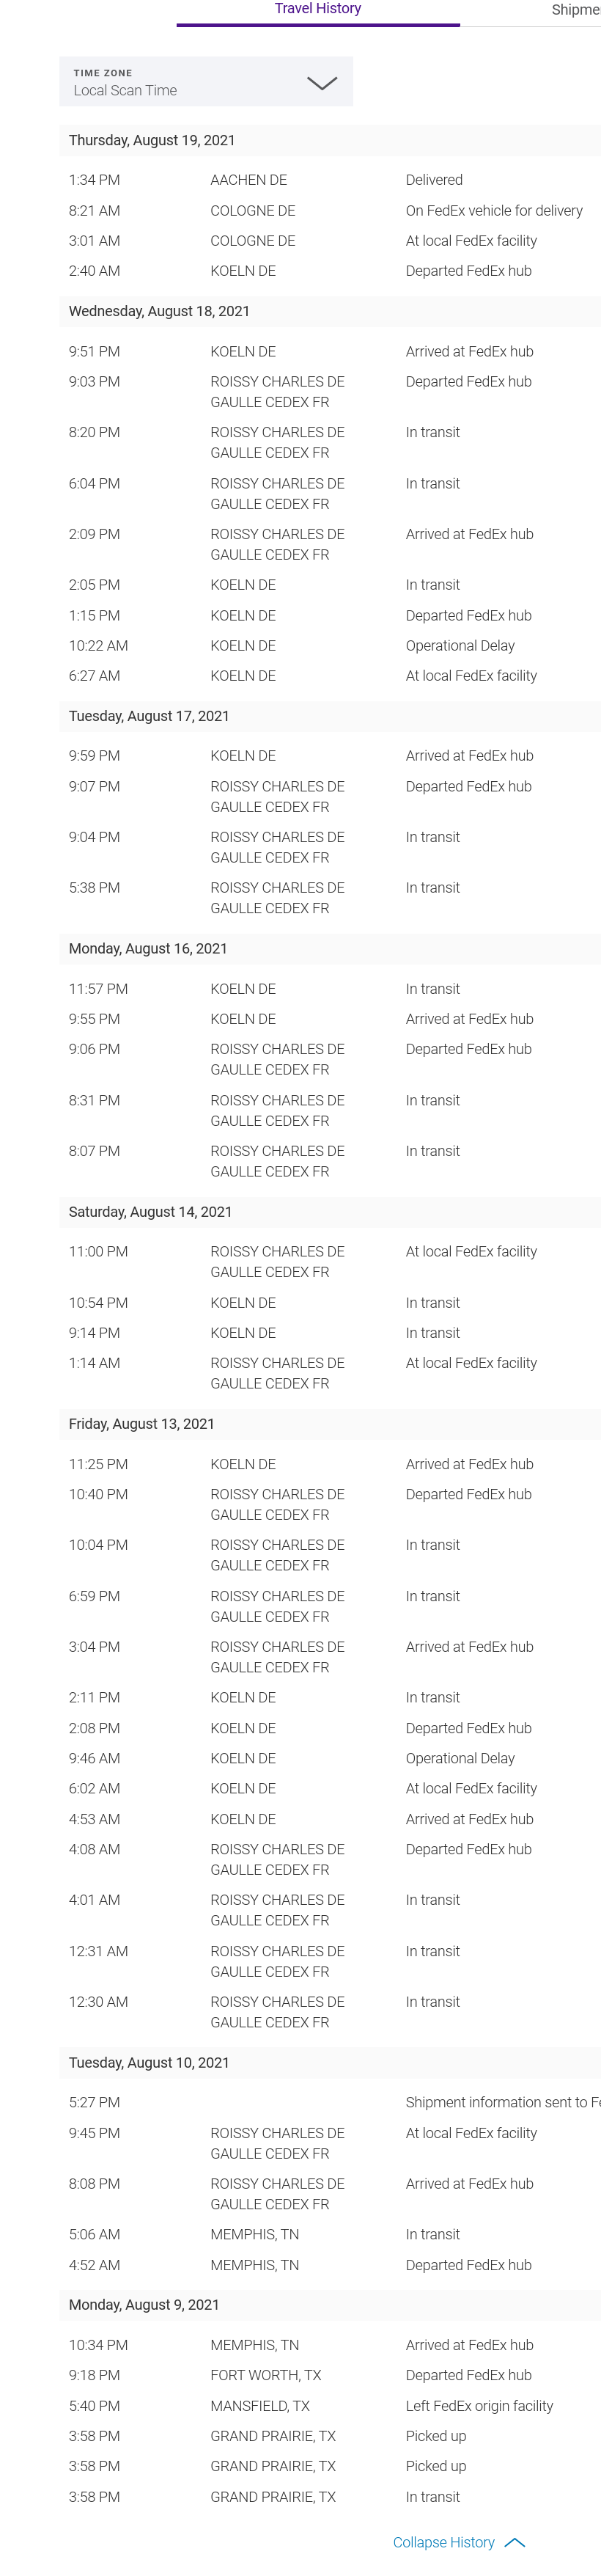Click the 10:22 AM Operational Delay status
The height and width of the screenshot is (2576, 601).
pyautogui.click(x=460, y=646)
